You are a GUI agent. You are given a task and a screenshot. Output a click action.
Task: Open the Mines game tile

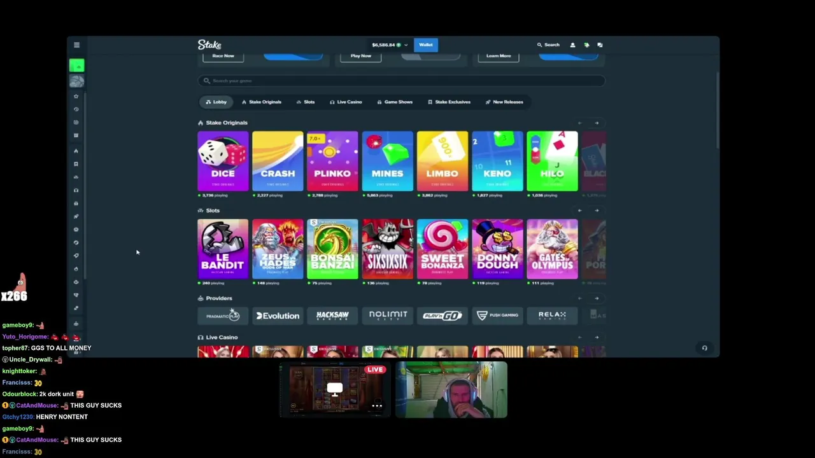click(x=387, y=161)
